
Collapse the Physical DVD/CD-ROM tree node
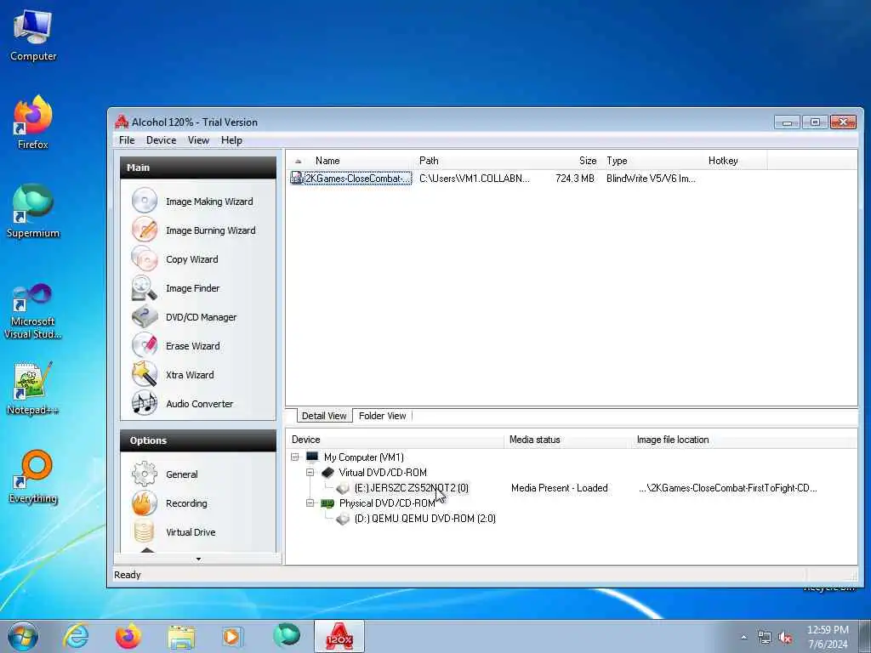click(310, 503)
